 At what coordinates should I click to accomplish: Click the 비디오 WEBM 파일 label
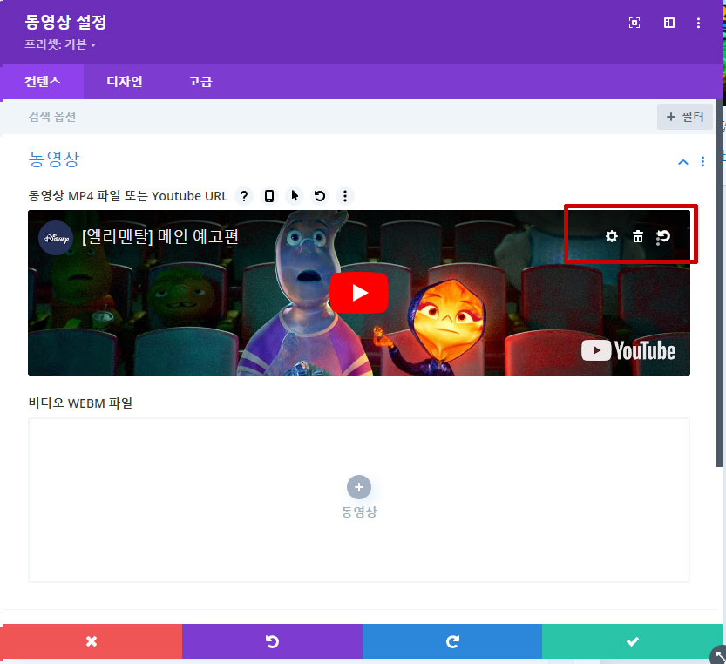point(80,403)
